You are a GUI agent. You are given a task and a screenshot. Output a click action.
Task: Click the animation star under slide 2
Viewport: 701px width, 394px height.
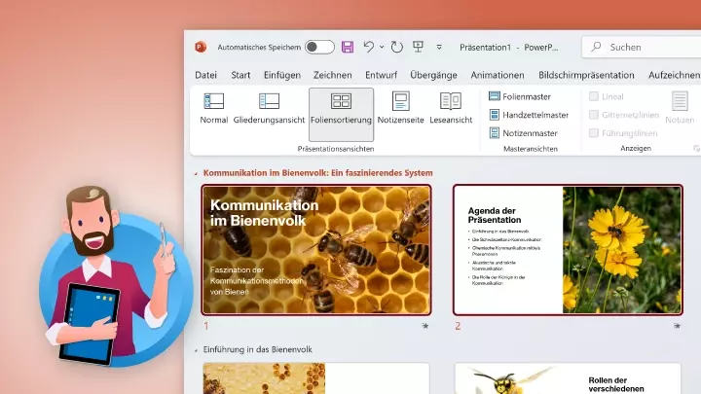click(677, 326)
